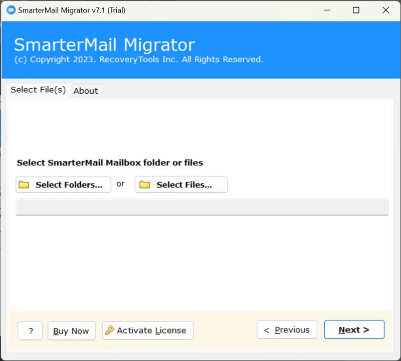Open the About tab

pos(86,91)
